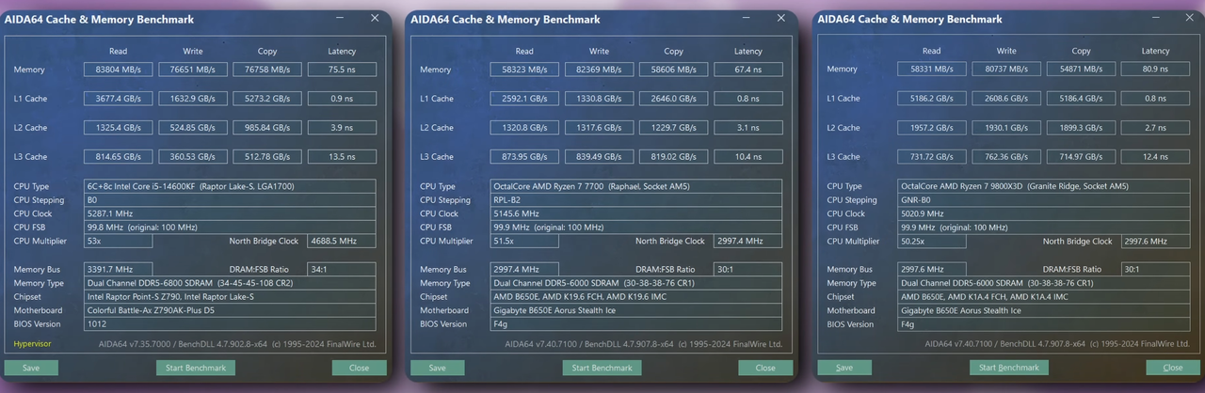Select L3 Cache Write value 839.49 GB/s
The height and width of the screenshot is (393, 1205).
[x=600, y=157]
